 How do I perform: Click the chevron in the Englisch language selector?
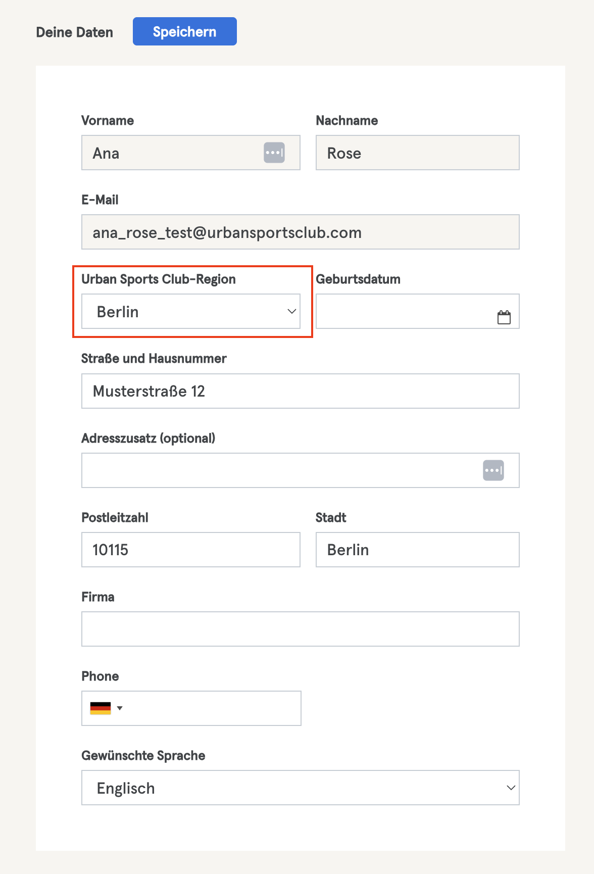pyautogui.click(x=511, y=788)
